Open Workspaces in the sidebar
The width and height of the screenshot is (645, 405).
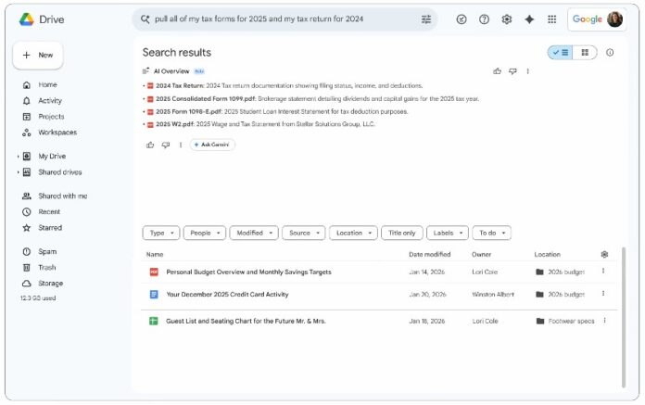pos(57,133)
